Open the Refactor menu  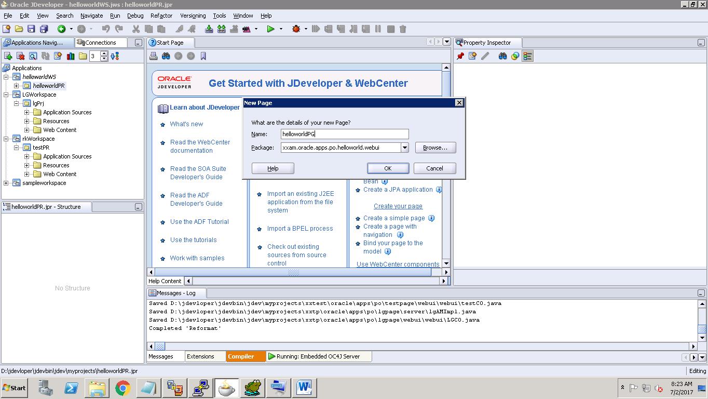[161, 16]
